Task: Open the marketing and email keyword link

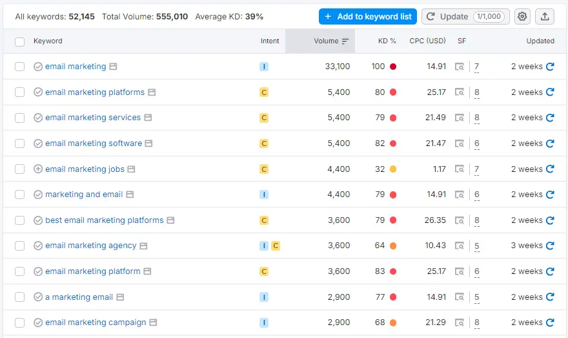Action: [84, 195]
